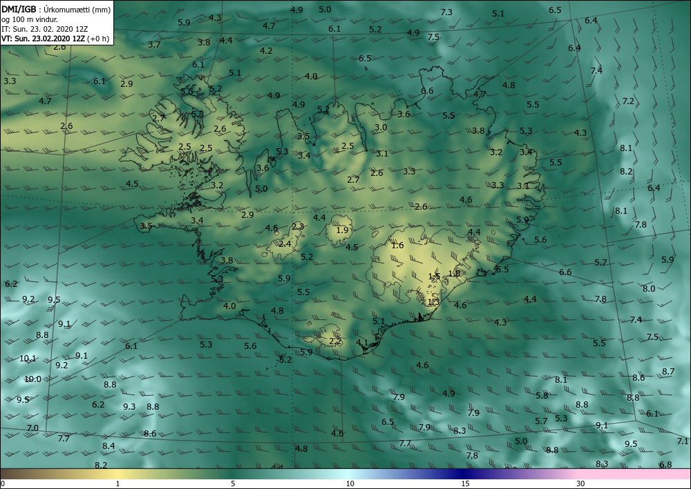
Task: Click the 1.9 value inside Hofsjökull glacier outline
Action: point(343,230)
